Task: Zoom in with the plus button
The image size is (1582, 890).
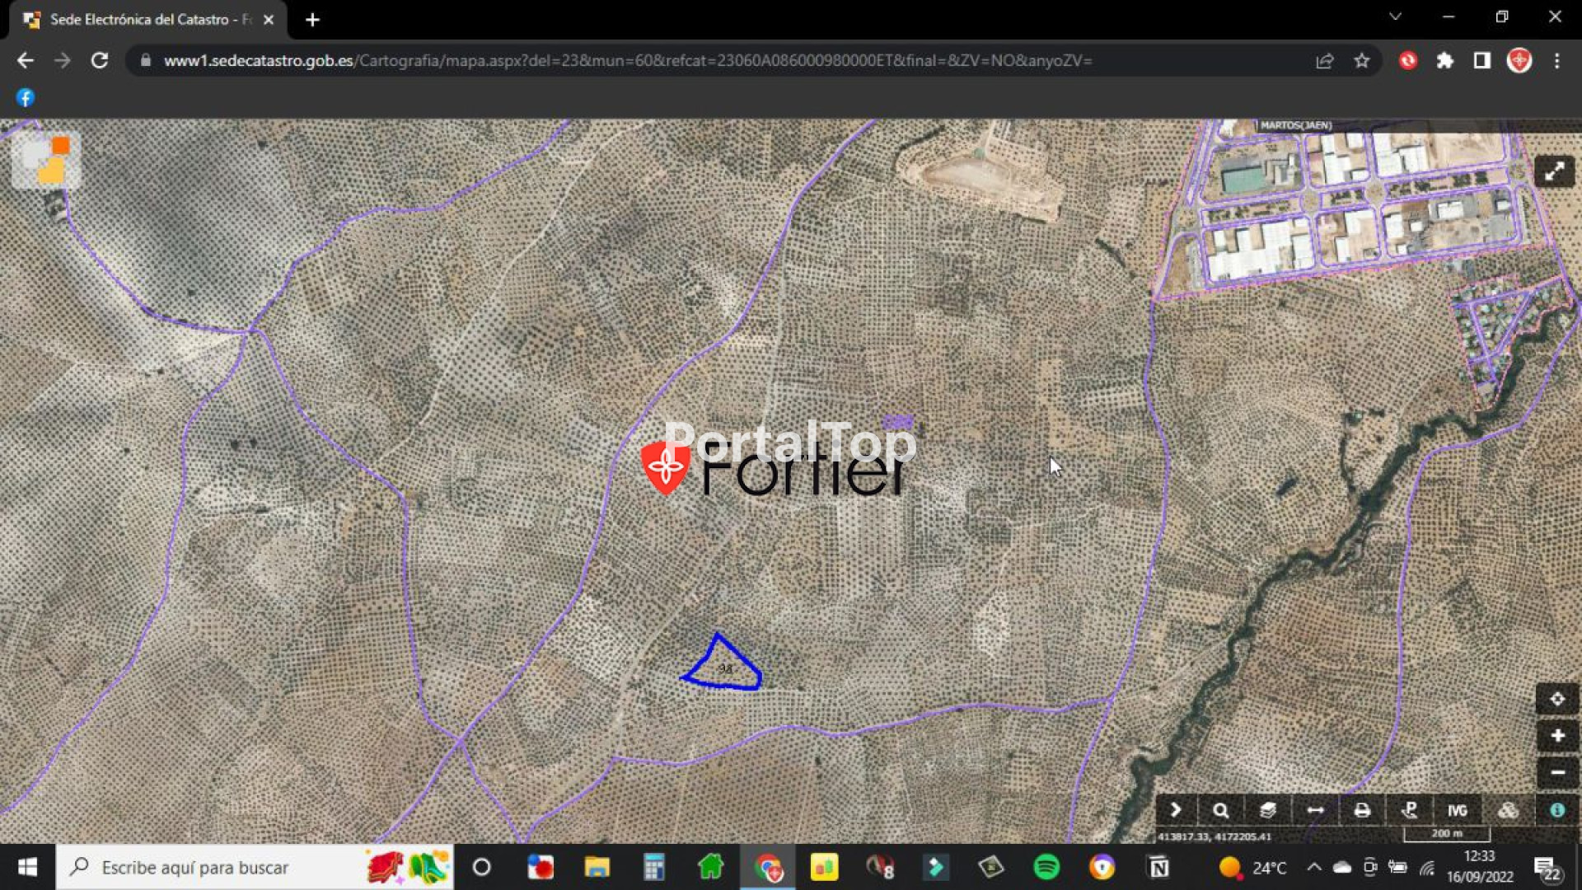Action: [x=1556, y=736]
